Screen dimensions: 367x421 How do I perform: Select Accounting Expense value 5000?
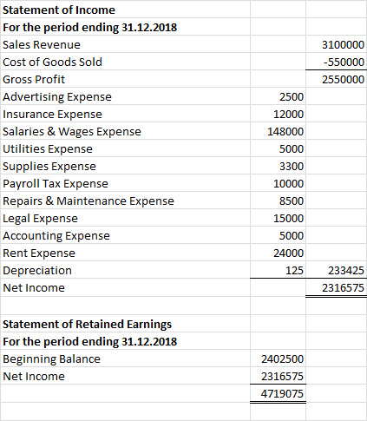pyautogui.click(x=292, y=236)
